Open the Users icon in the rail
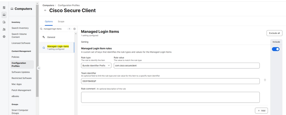Screen dimensions: 286x115 click(4, 29)
